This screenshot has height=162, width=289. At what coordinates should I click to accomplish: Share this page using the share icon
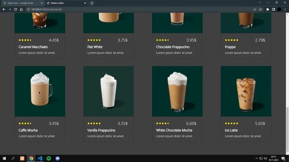click(x=255, y=9)
